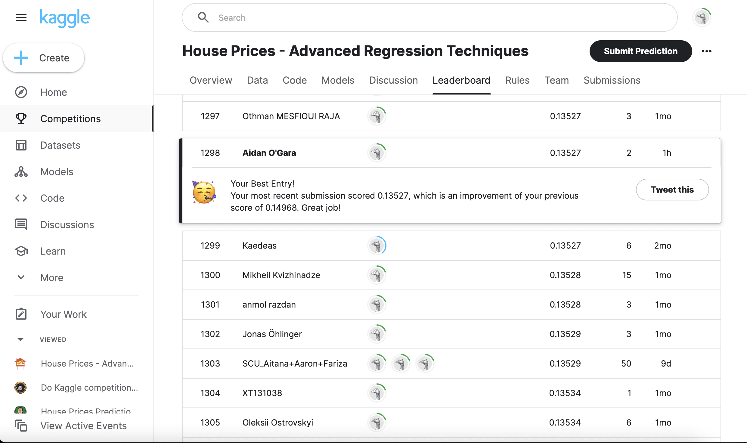Image resolution: width=747 pixels, height=443 pixels.
Task: Open Discussions via the speech bubble icon
Action: pos(20,224)
